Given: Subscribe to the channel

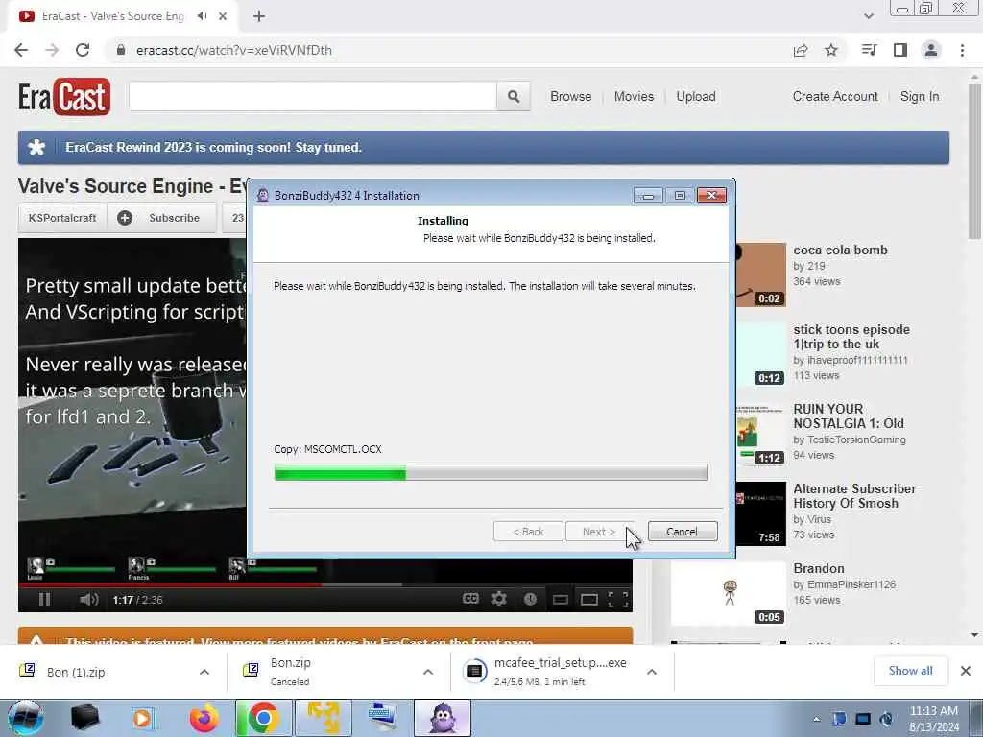Looking at the screenshot, I should coord(161,218).
